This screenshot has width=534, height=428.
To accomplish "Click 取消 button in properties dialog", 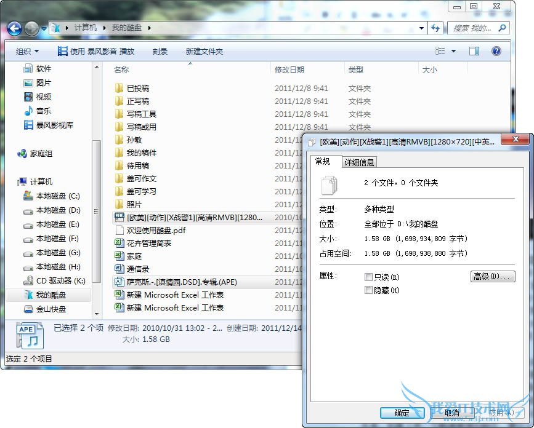I will (452, 413).
